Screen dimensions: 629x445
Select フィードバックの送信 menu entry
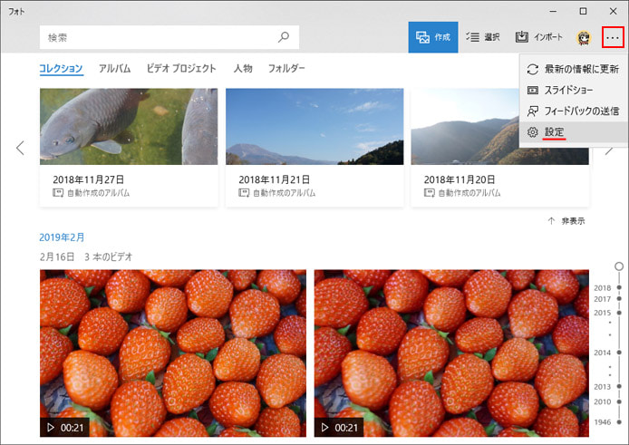[x=574, y=111]
